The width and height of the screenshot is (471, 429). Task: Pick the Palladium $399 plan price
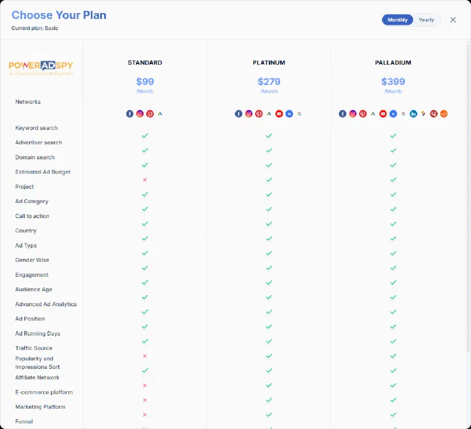pyautogui.click(x=393, y=82)
